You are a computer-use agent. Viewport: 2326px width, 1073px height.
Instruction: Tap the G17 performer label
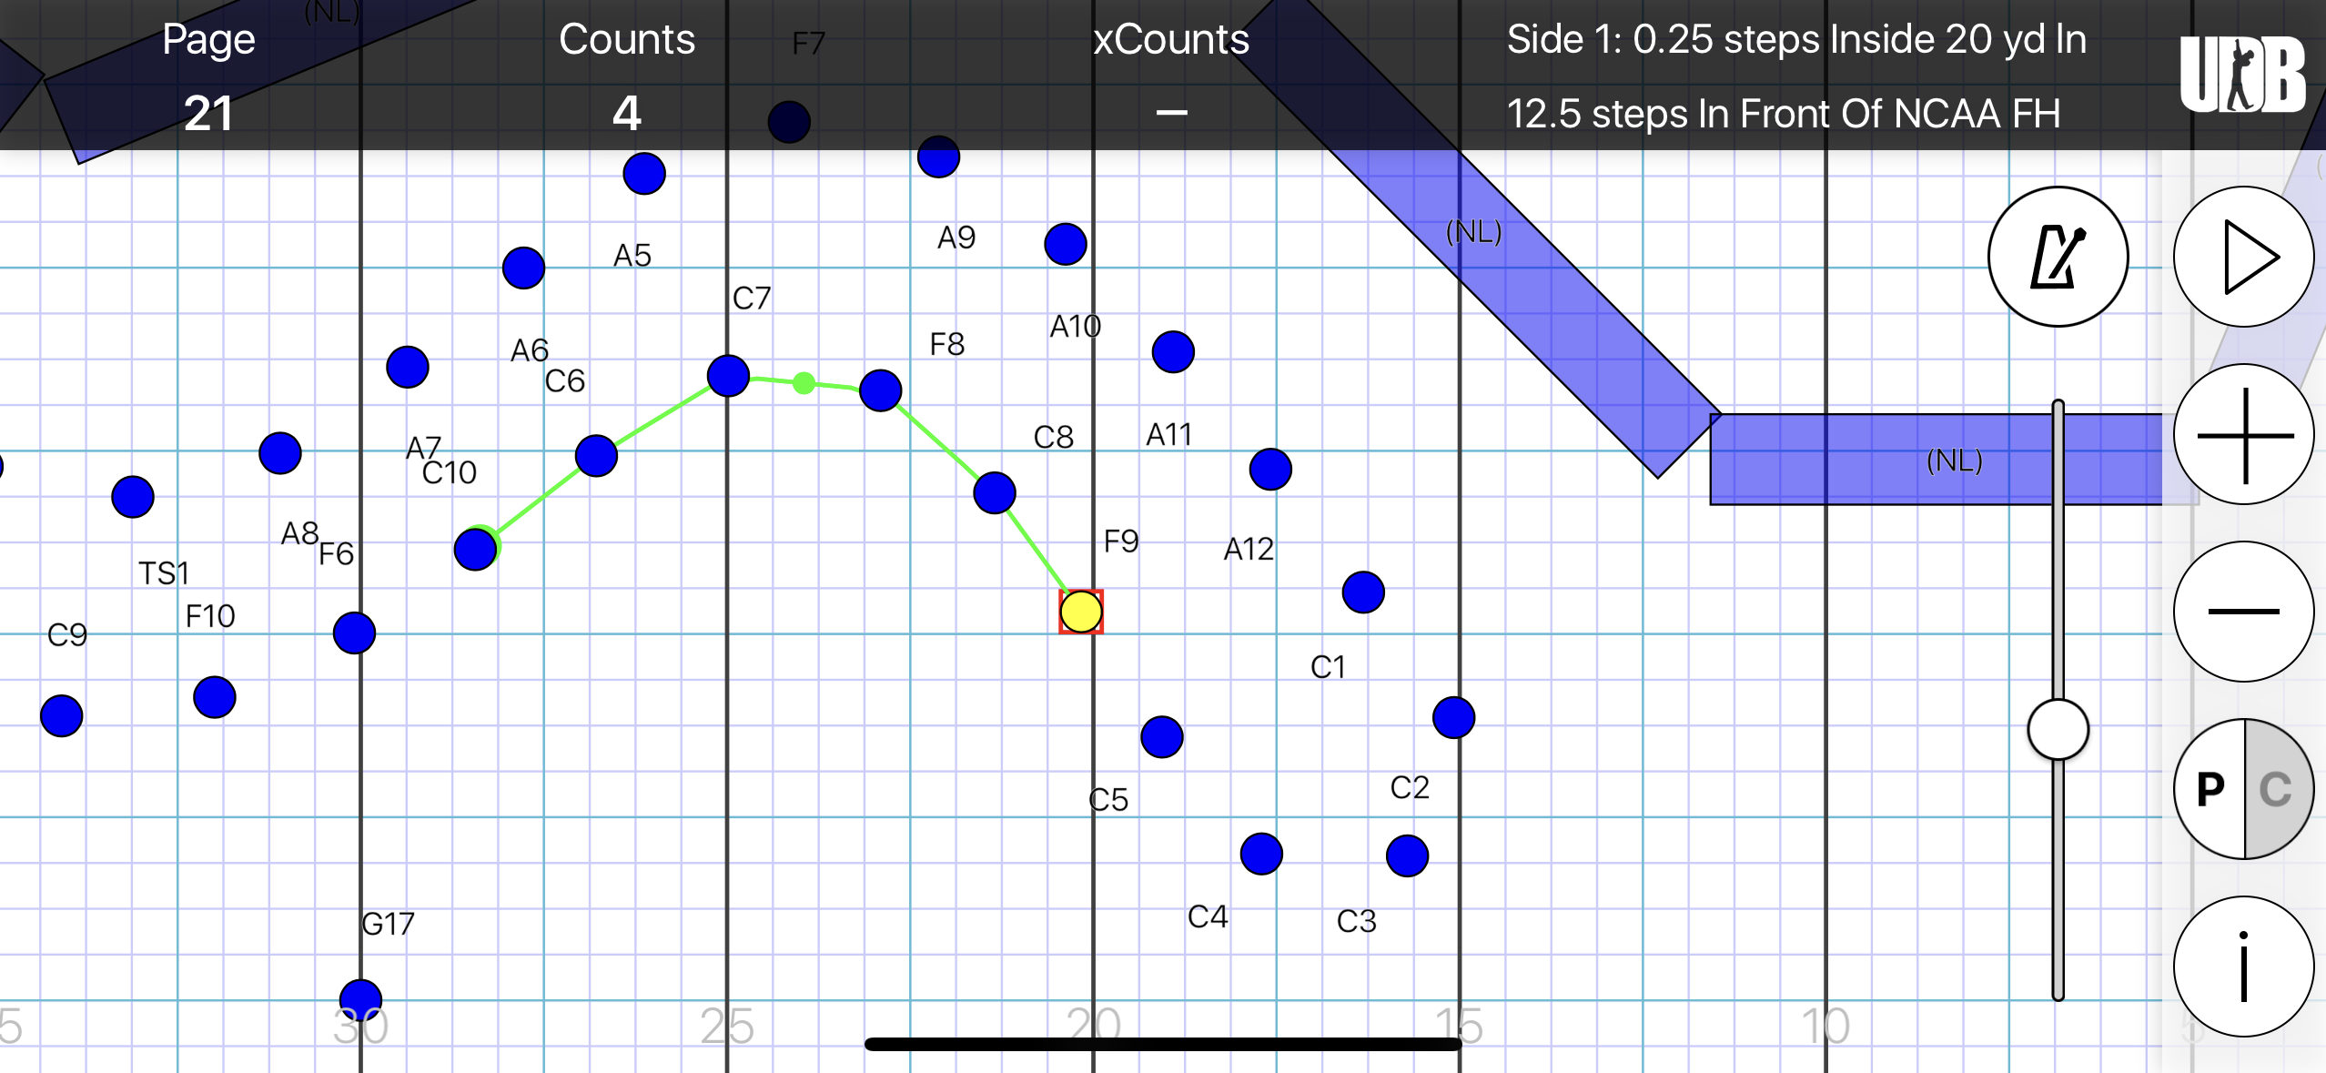[388, 925]
